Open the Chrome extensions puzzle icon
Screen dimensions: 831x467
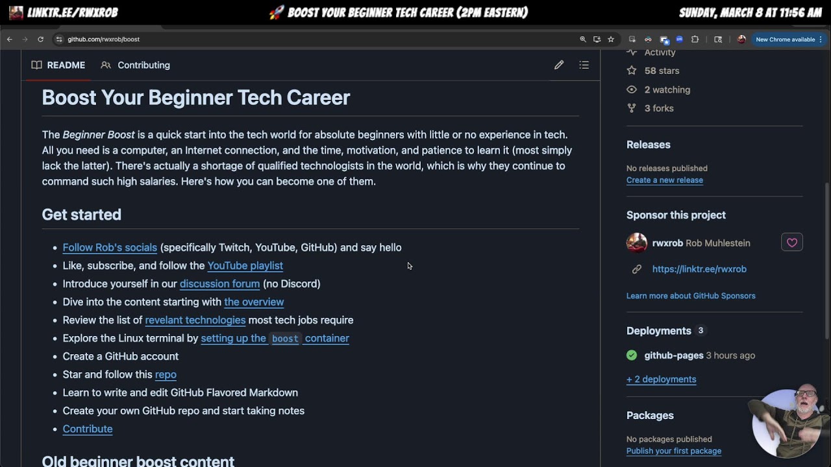click(x=695, y=40)
